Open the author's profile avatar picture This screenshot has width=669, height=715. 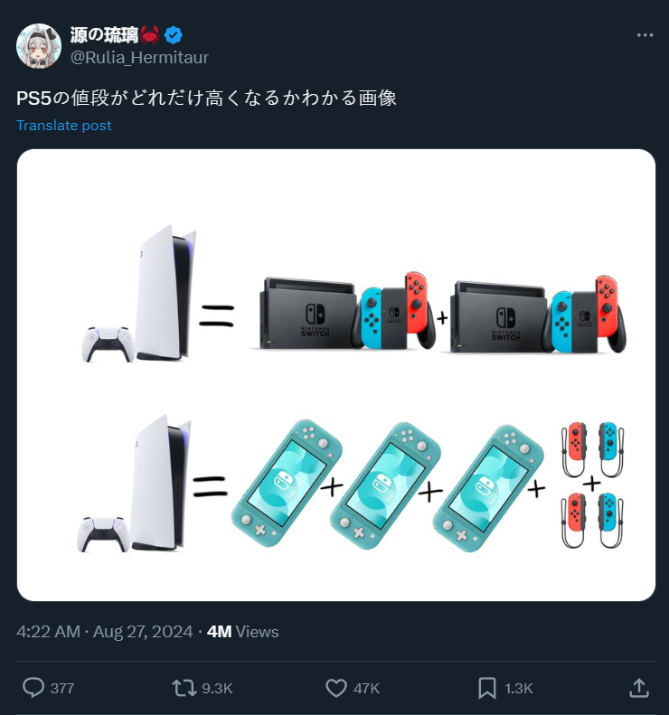point(39,46)
